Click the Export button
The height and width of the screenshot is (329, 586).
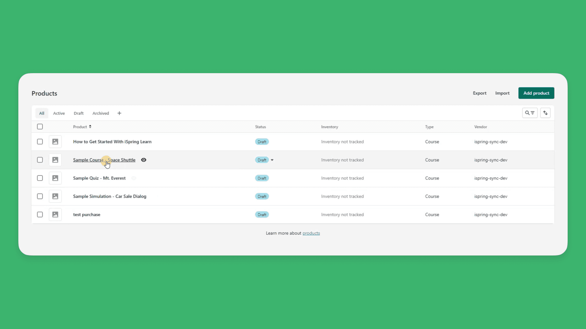click(x=479, y=93)
